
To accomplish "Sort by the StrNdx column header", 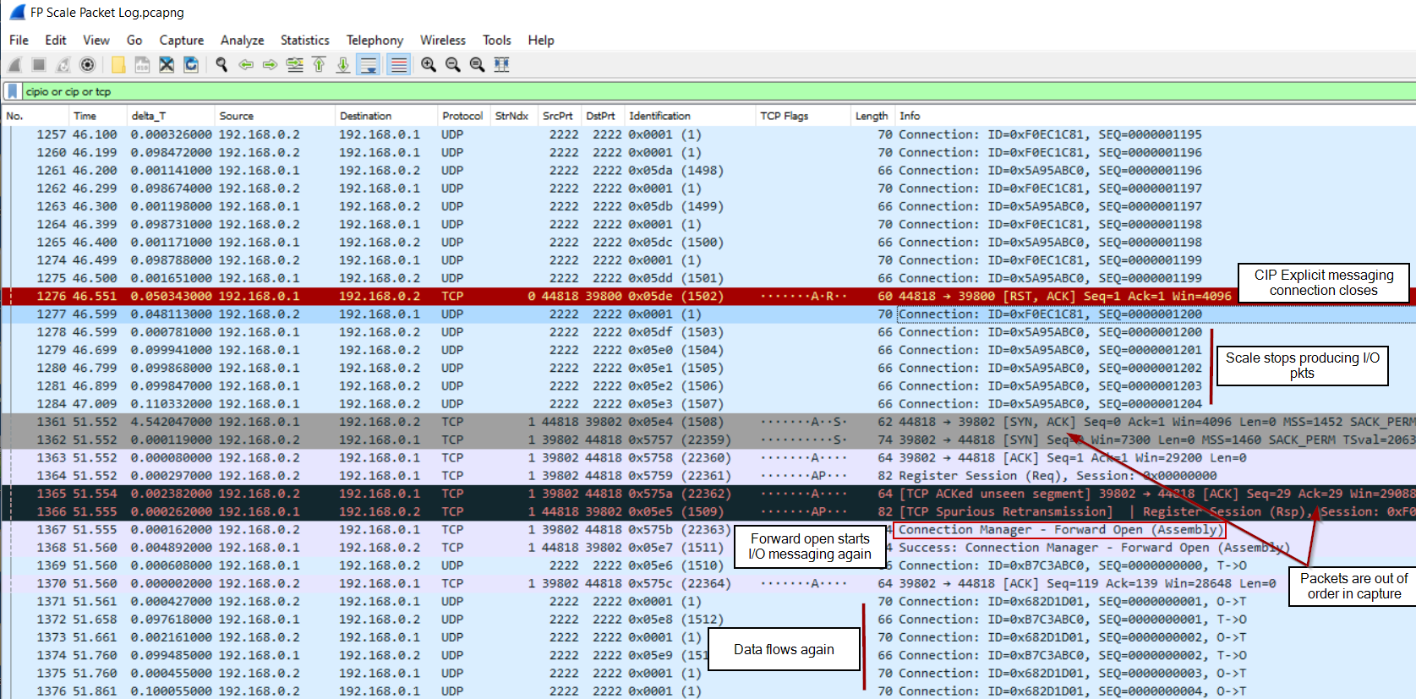I will 513,116.
